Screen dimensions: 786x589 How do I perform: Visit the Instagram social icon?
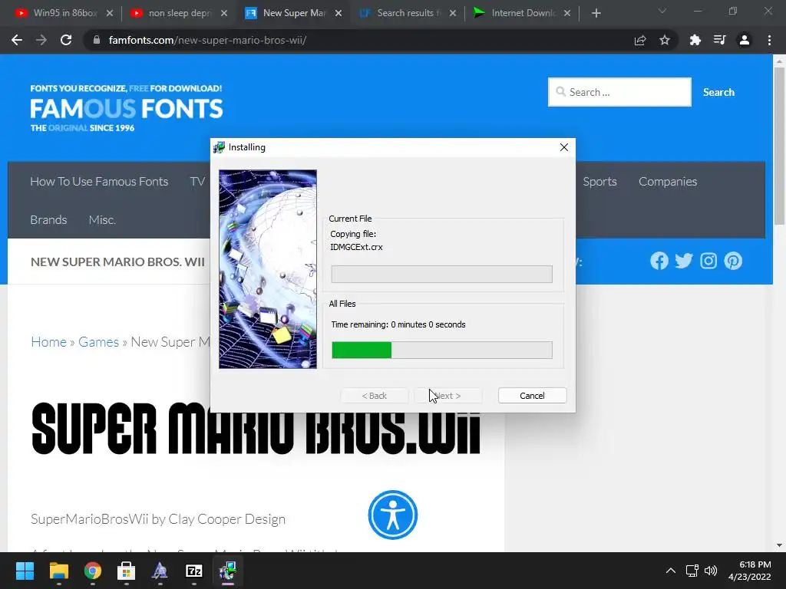click(x=708, y=261)
